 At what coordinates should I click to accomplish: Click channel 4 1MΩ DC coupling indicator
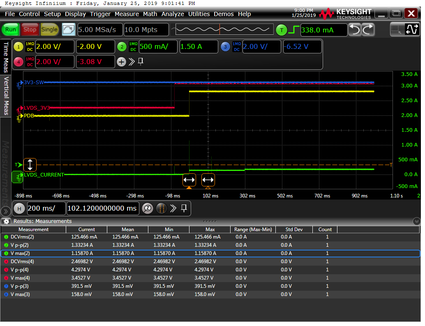[30, 62]
